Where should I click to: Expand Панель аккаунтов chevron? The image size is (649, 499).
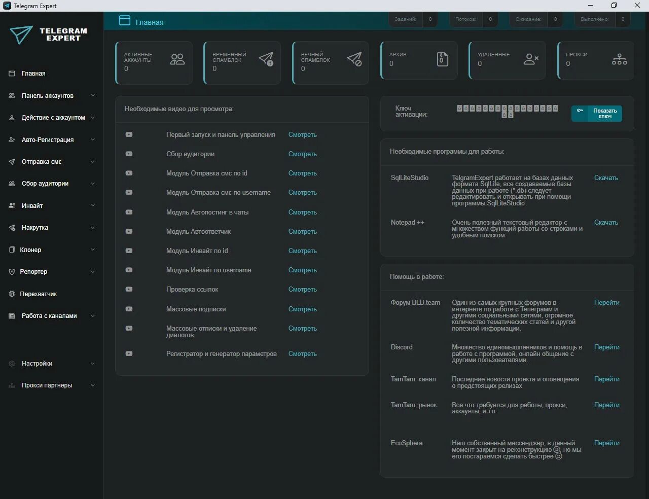pos(93,96)
